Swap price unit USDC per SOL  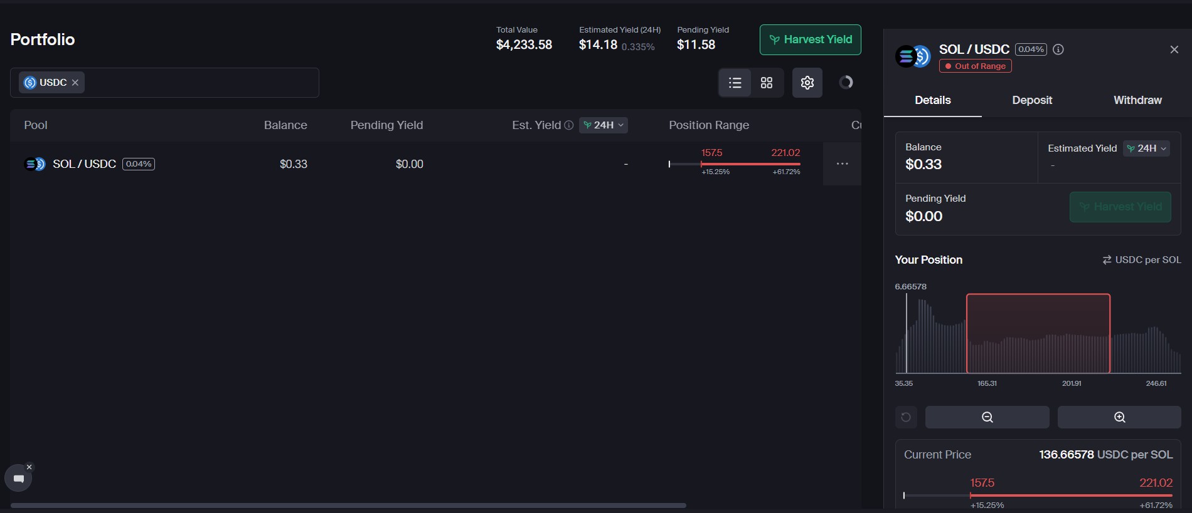point(1142,260)
